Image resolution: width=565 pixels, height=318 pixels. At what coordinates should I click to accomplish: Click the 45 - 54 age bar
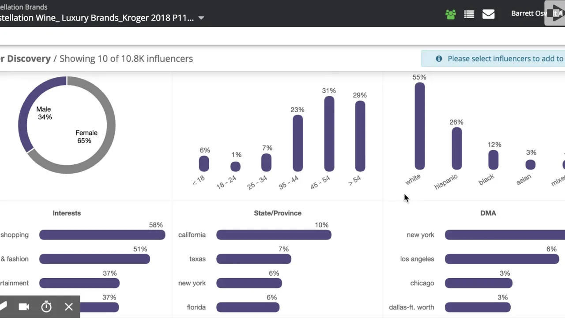[329, 134]
